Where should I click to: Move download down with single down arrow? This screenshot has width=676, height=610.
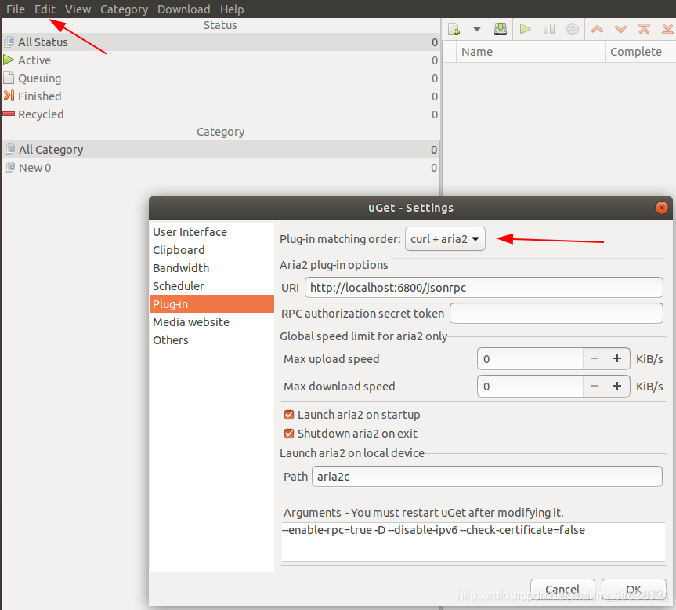click(621, 29)
